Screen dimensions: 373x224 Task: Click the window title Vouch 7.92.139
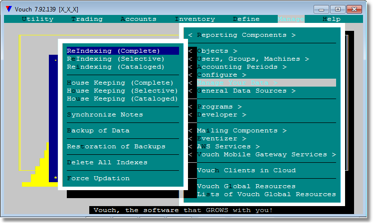click(46, 9)
